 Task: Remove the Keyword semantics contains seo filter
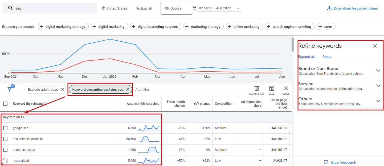pyautogui.click(x=128, y=89)
